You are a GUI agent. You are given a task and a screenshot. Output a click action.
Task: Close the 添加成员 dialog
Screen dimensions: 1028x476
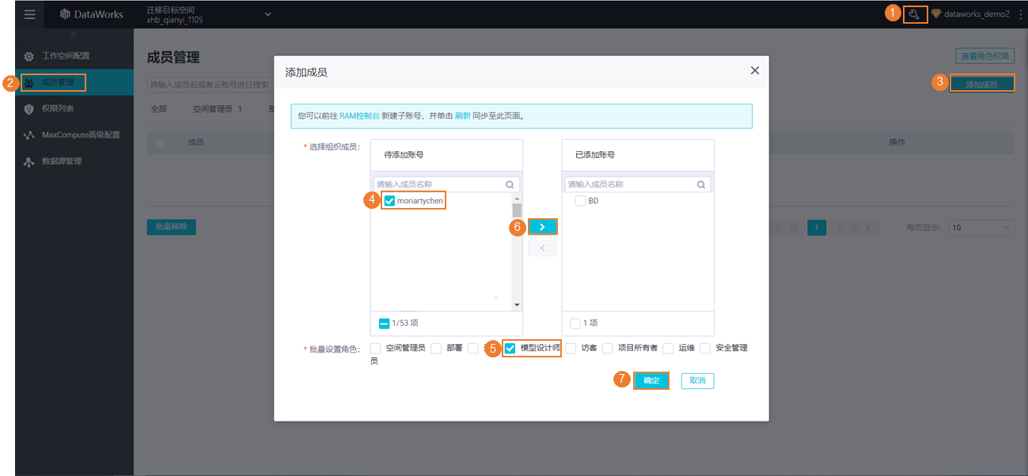[754, 70]
